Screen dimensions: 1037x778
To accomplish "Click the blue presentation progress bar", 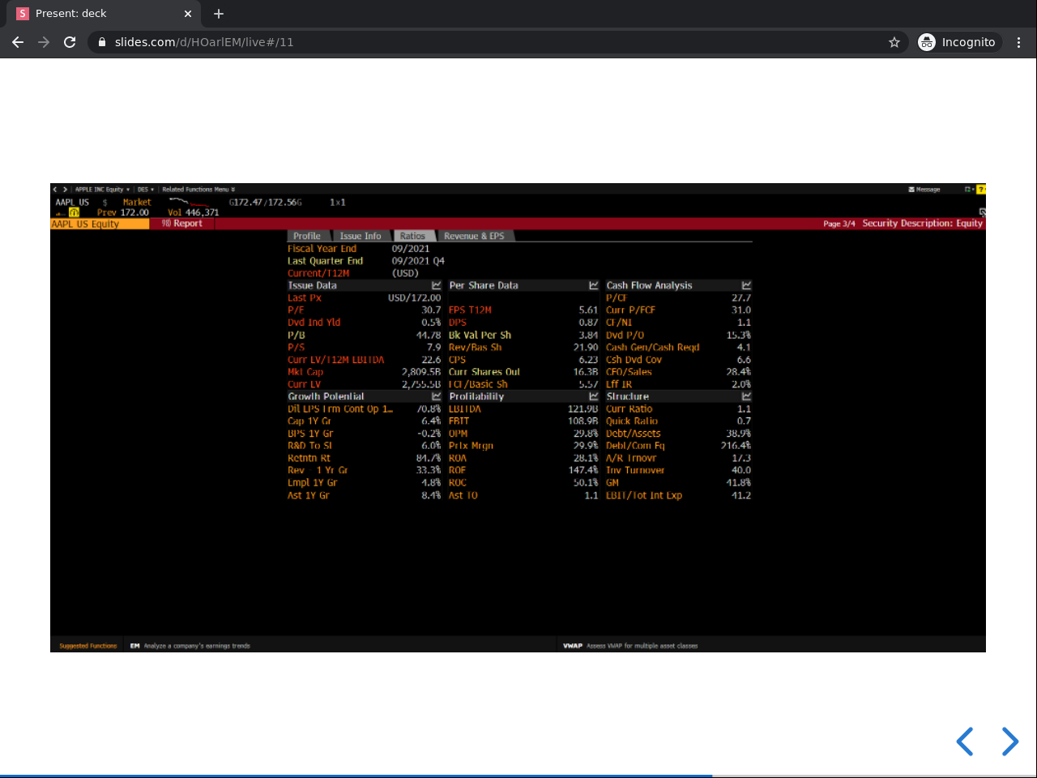I will pyautogui.click(x=356, y=776).
